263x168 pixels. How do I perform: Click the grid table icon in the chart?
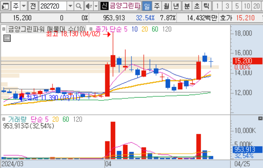point(7,38)
